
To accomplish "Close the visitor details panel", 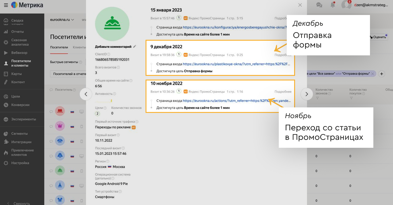I will point(300,5).
